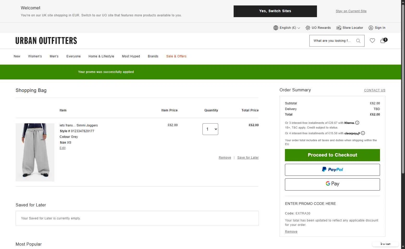This screenshot has width=405, height=249.
Task: Open the New menu
Action: coord(17,56)
